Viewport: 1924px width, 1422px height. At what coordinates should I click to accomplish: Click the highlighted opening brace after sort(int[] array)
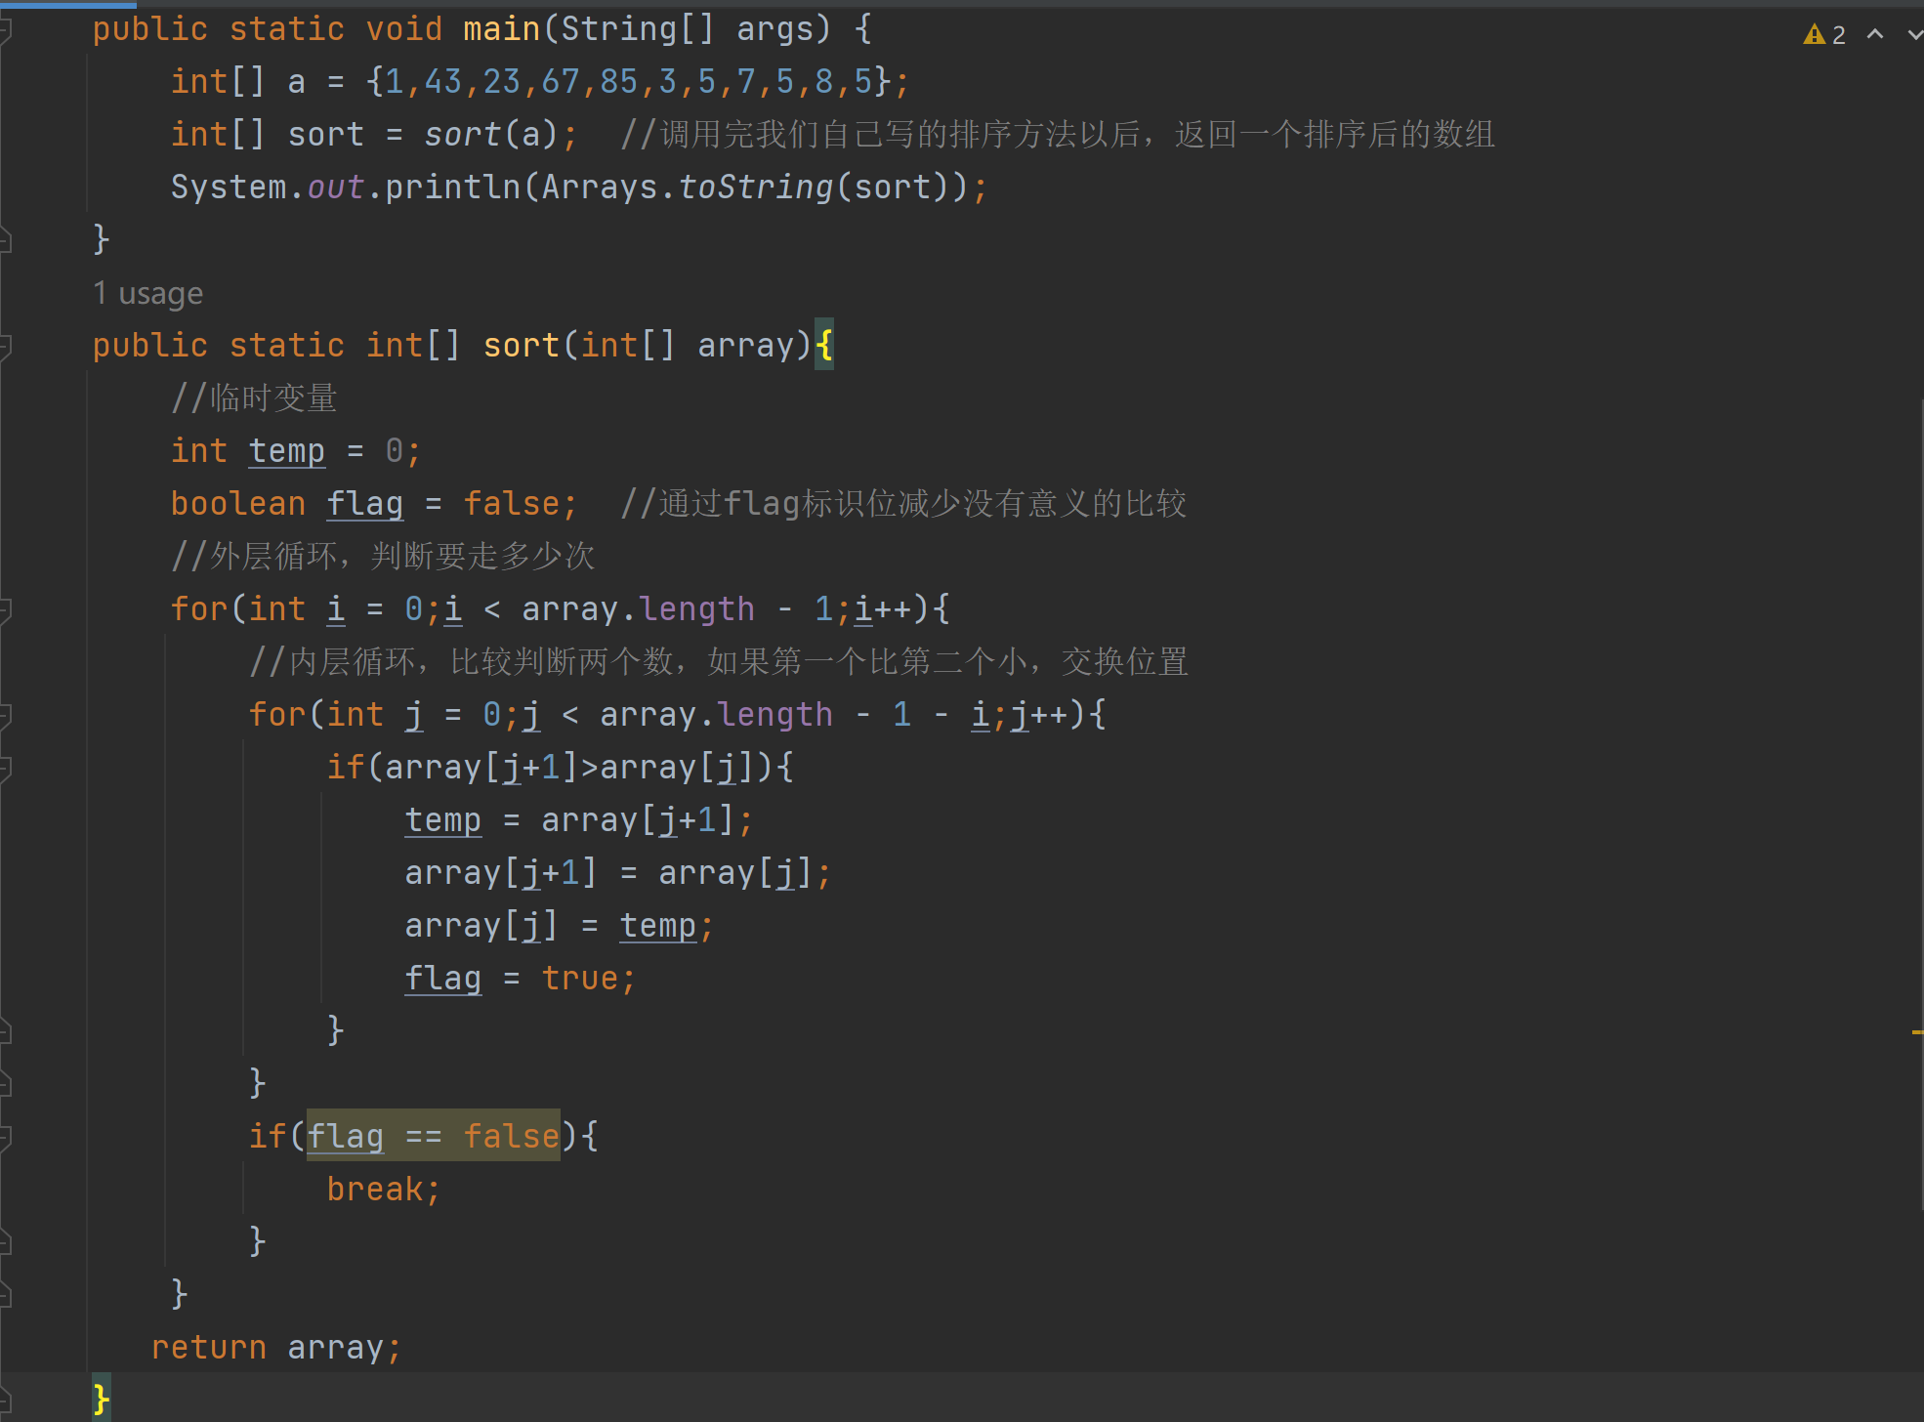pyautogui.click(x=824, y=346)
